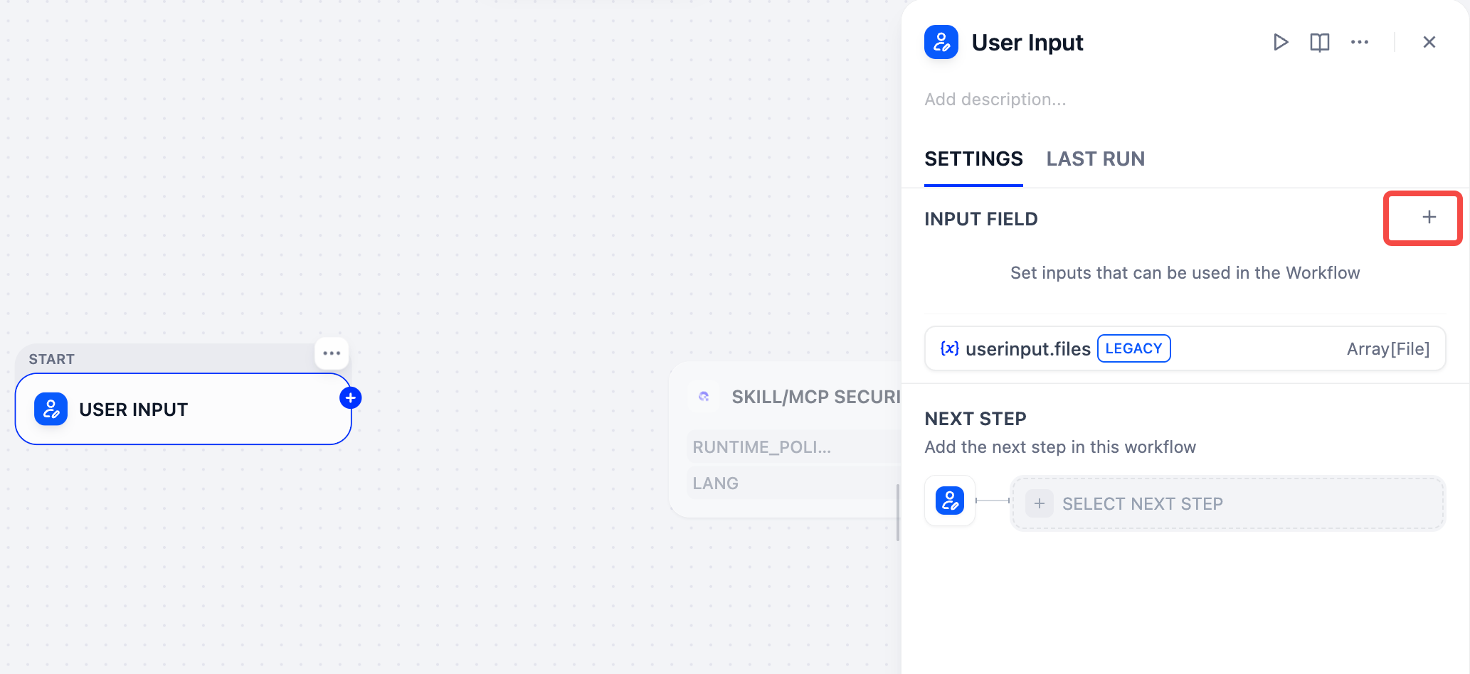Open the node's three-dot menu above User Input
Image resolution: width=1470 pixels, height=674 pixels.
332,353
